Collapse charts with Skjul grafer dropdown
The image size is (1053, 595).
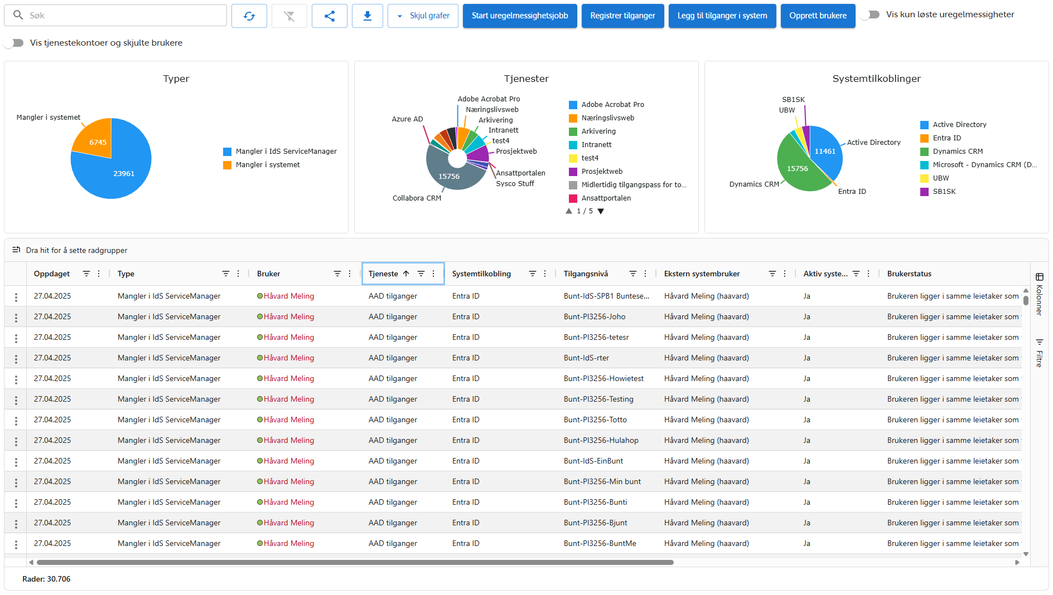(423, 16)
